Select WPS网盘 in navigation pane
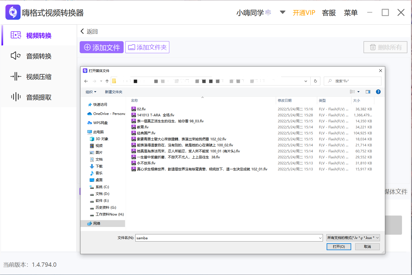412x275 pixels. (x=98, y=123)
